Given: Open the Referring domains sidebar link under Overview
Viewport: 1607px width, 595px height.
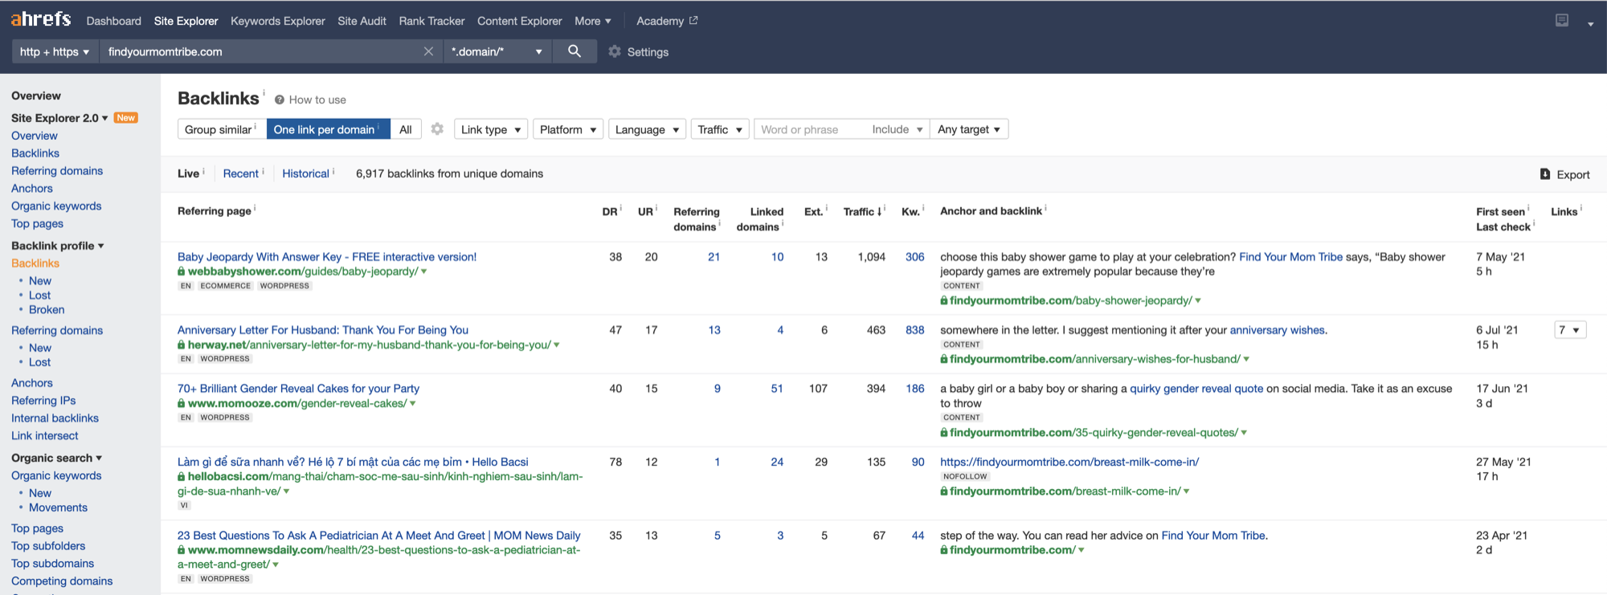Looking at the screenshot, I should coord(57,171).
